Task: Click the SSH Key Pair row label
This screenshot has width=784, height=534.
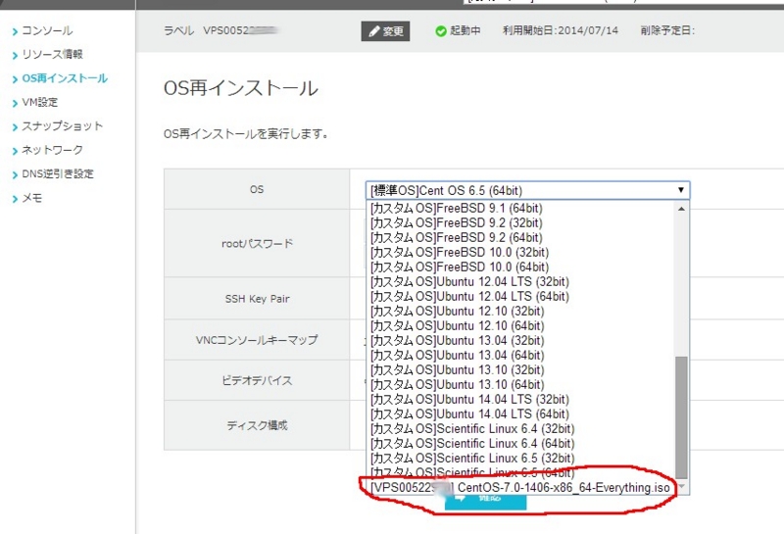Action: (257, 299)
